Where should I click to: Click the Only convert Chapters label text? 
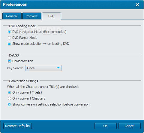tap(29, 99)
